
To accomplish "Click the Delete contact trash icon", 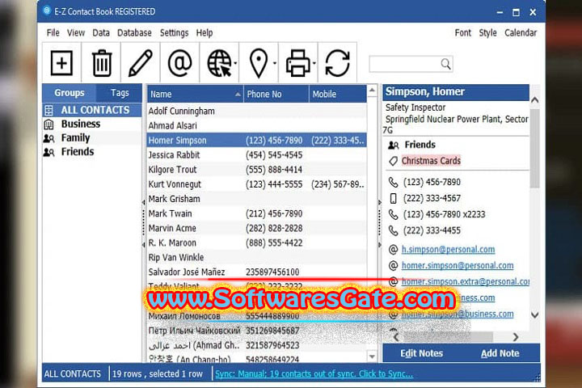I will pyautogui.click(x=102, y=63).
